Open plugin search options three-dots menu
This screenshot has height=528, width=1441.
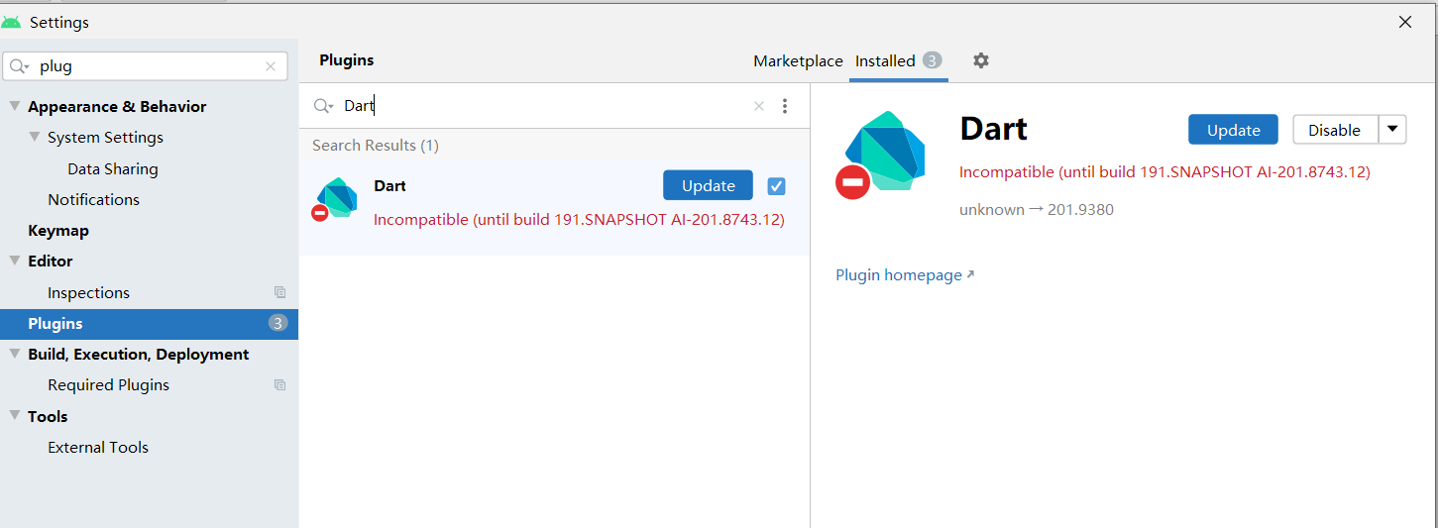(785, 106)
